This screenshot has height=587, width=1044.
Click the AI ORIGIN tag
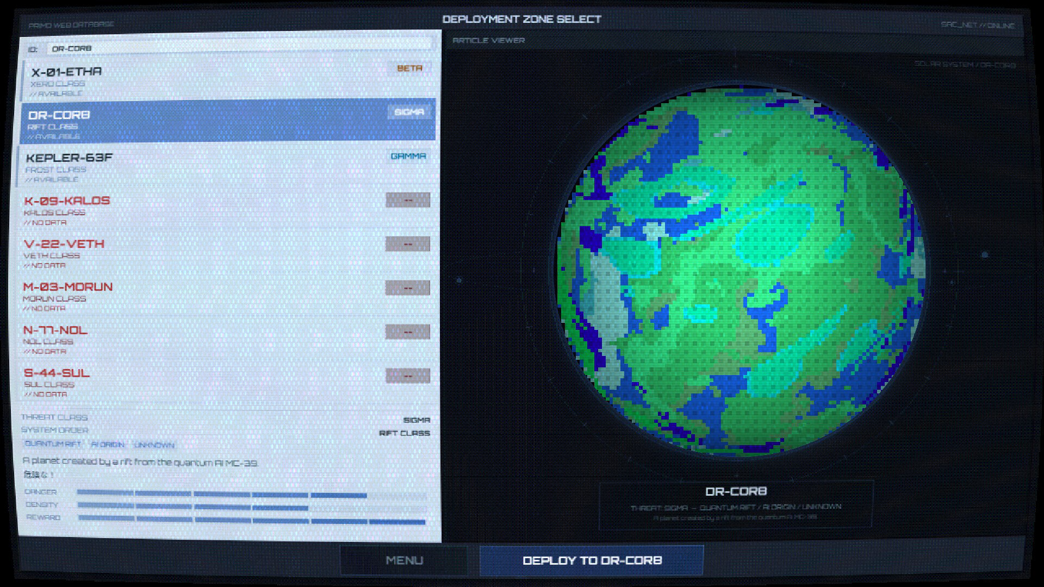108,444
